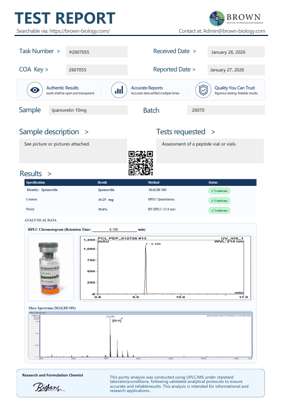
Task: Click the Accurate Reports label
Action: click(147, 88)
